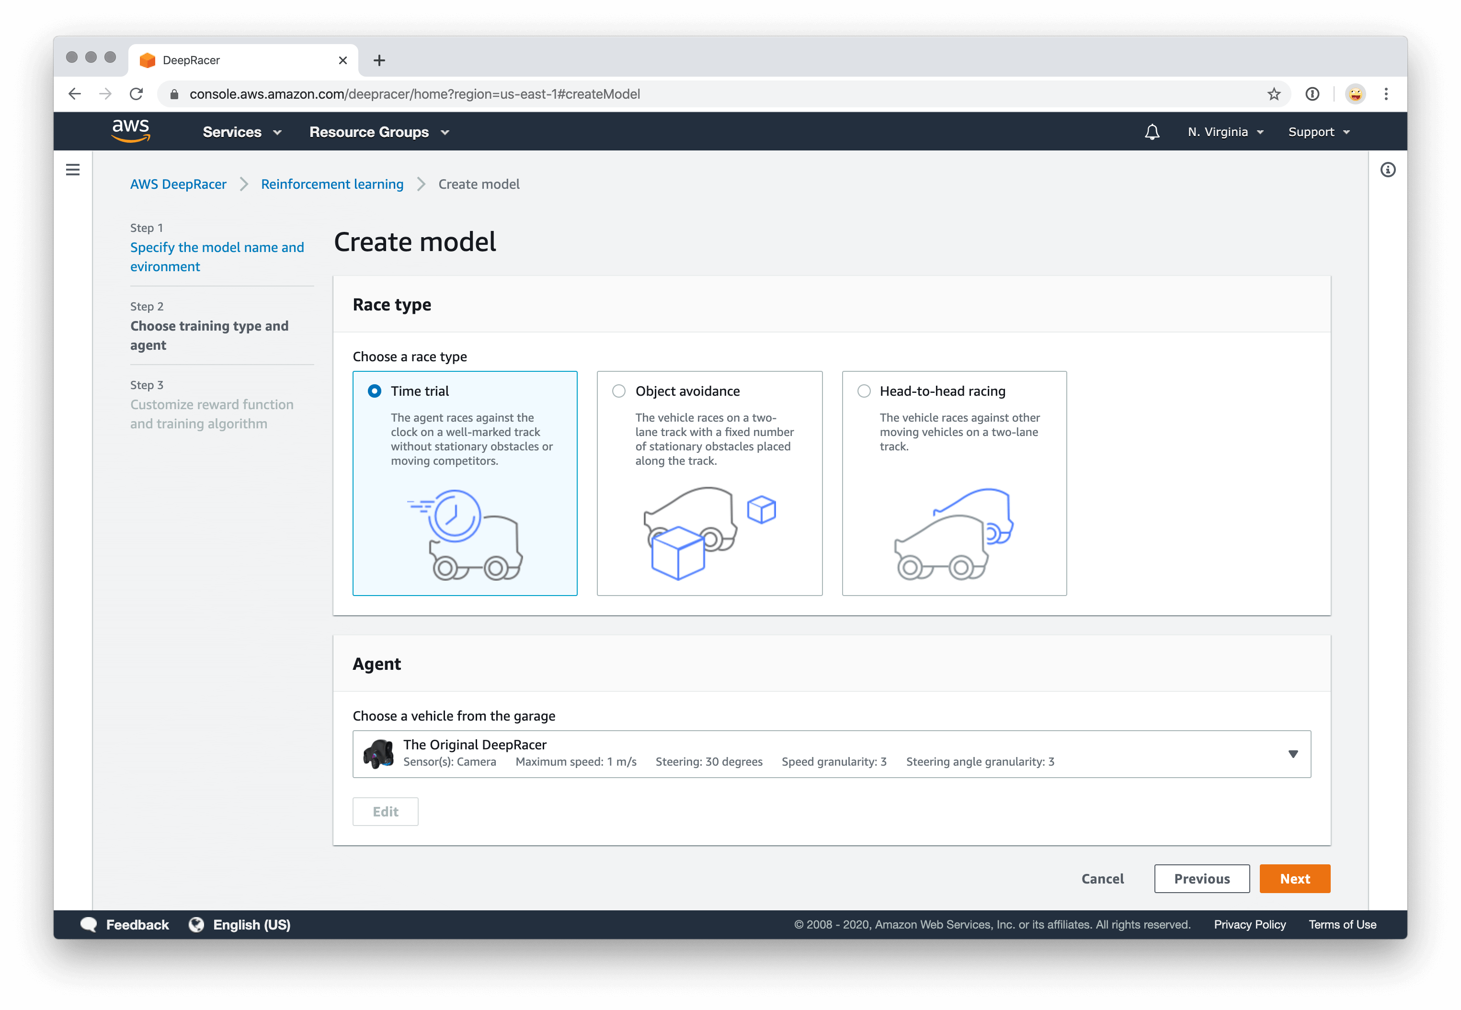Expand the Resource Groups dropdown

coord(379,132)
